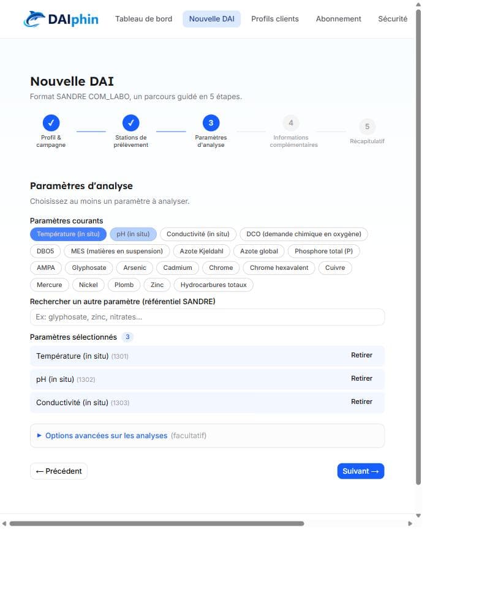Go back to step 1 checkmark circle
490x612 pixels.
tap(51, 123)
